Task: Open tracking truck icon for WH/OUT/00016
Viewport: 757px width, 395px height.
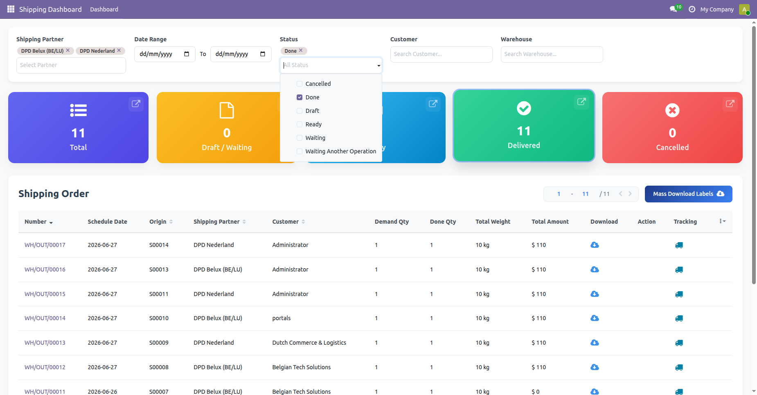Action: coord(679,269)
